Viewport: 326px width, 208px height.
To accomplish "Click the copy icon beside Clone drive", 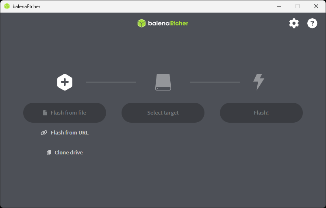I will (x=49, y=152).
